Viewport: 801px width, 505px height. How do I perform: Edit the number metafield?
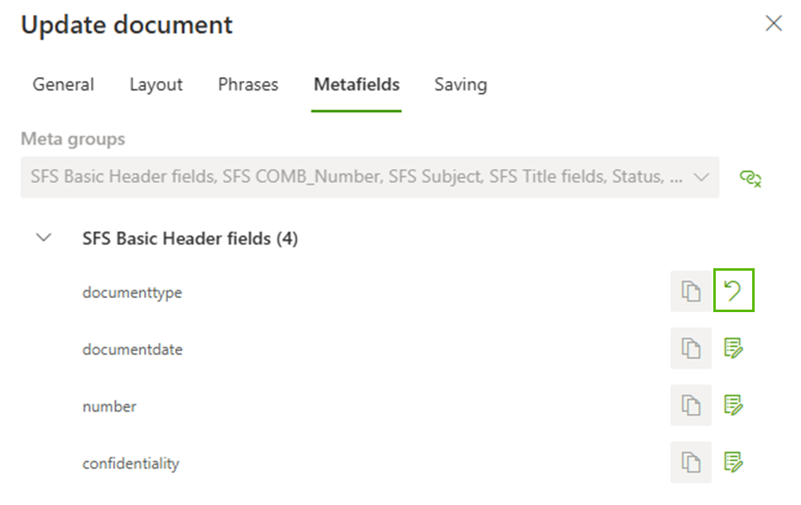pos(733,406)
